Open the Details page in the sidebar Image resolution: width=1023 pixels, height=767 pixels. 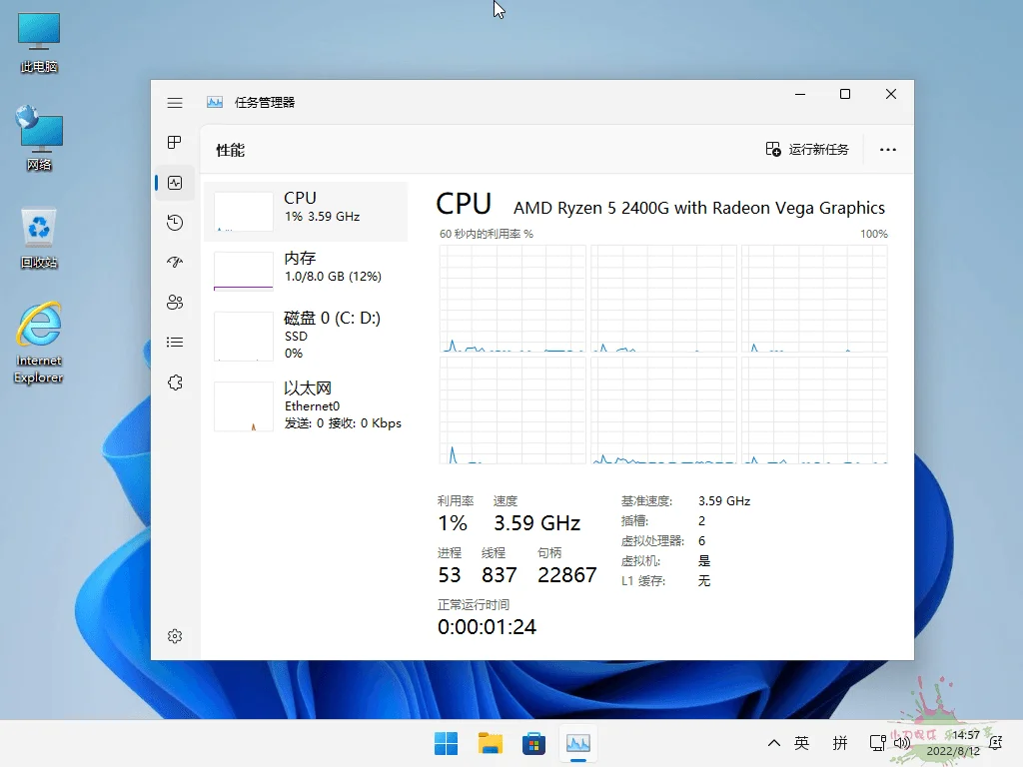tap(175, 342)
